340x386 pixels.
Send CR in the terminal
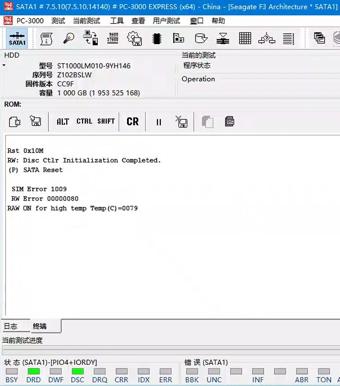[132, 121]
